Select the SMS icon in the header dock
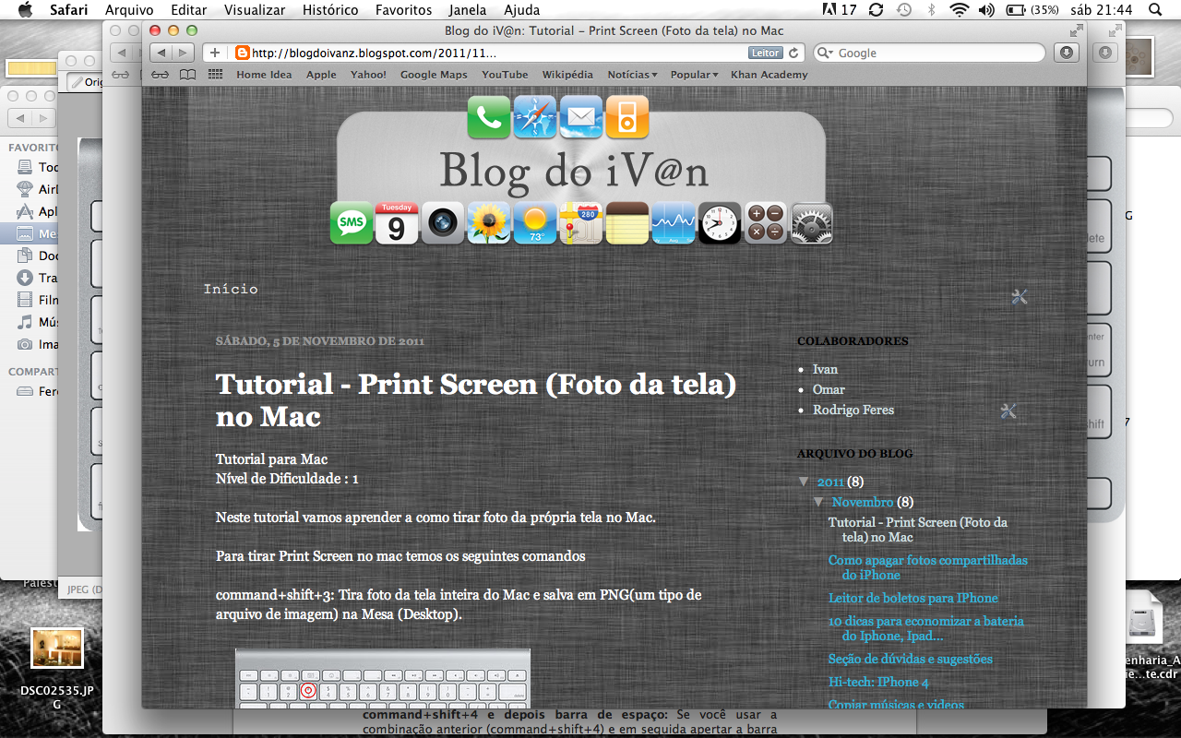The image size is (1181, 738). click(x=351, y=222)
